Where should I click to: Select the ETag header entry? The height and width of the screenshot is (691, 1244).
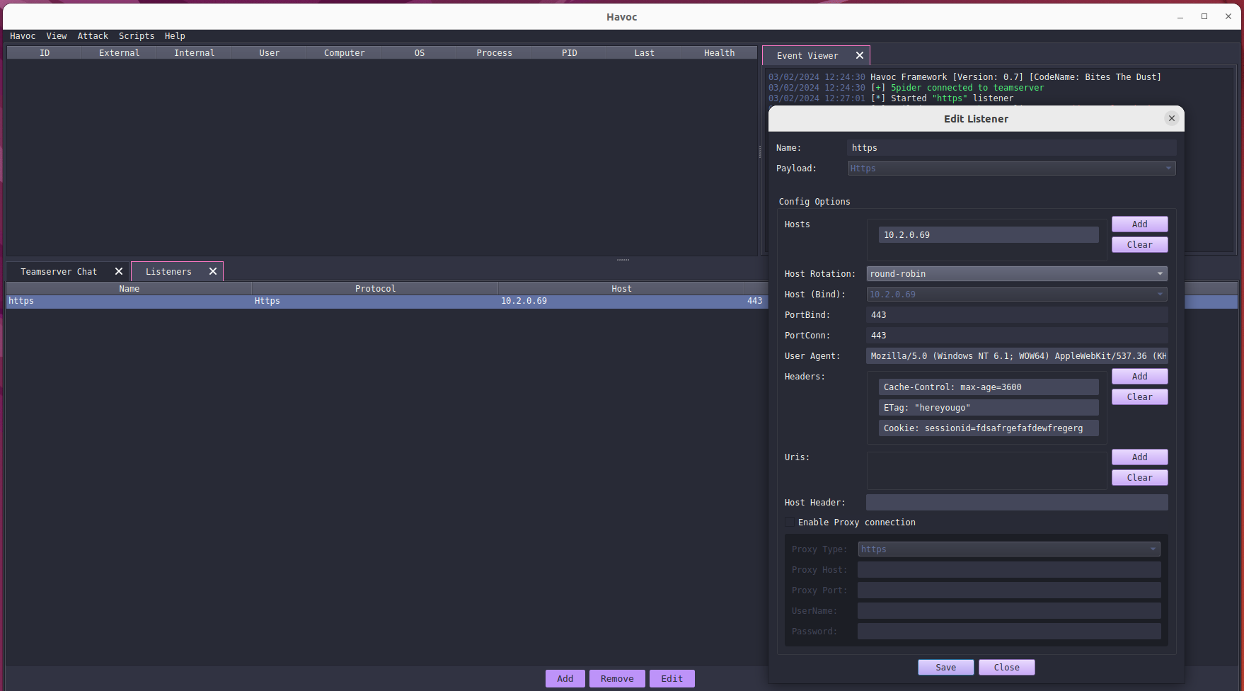click(x=989, y=408)
